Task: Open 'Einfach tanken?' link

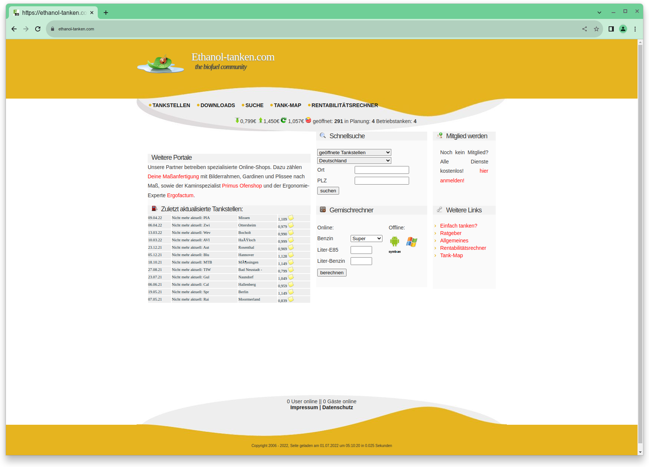Action: point(458,226)
